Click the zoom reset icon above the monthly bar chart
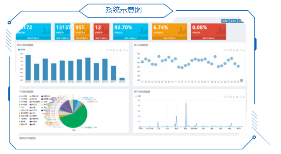 click(x=111, y=50)
